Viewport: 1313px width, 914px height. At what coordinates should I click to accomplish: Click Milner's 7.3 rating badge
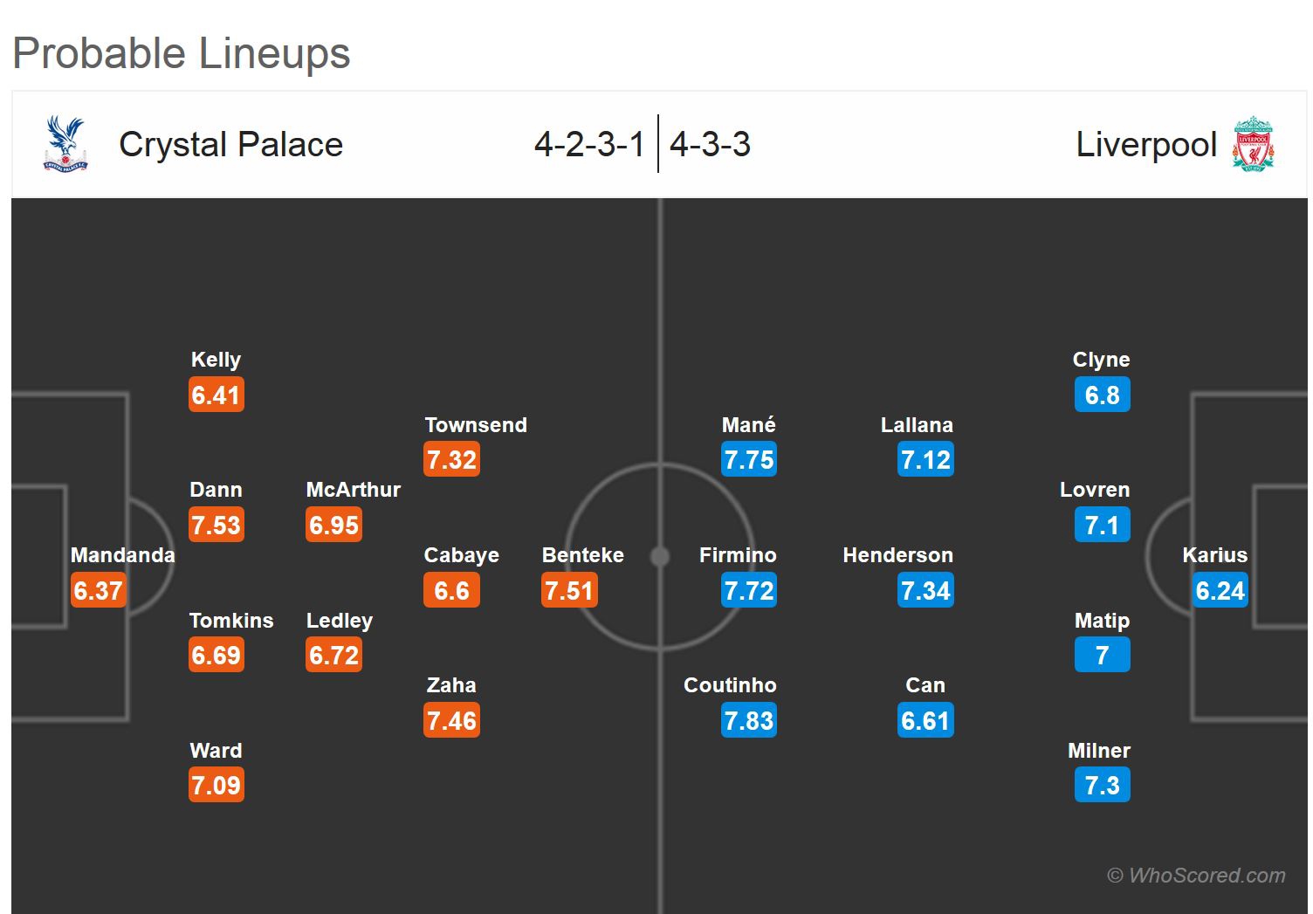1102,786
